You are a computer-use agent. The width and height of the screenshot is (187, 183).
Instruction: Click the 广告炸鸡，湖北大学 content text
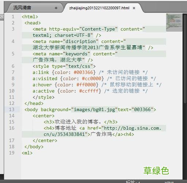click(x=57, y=60)
